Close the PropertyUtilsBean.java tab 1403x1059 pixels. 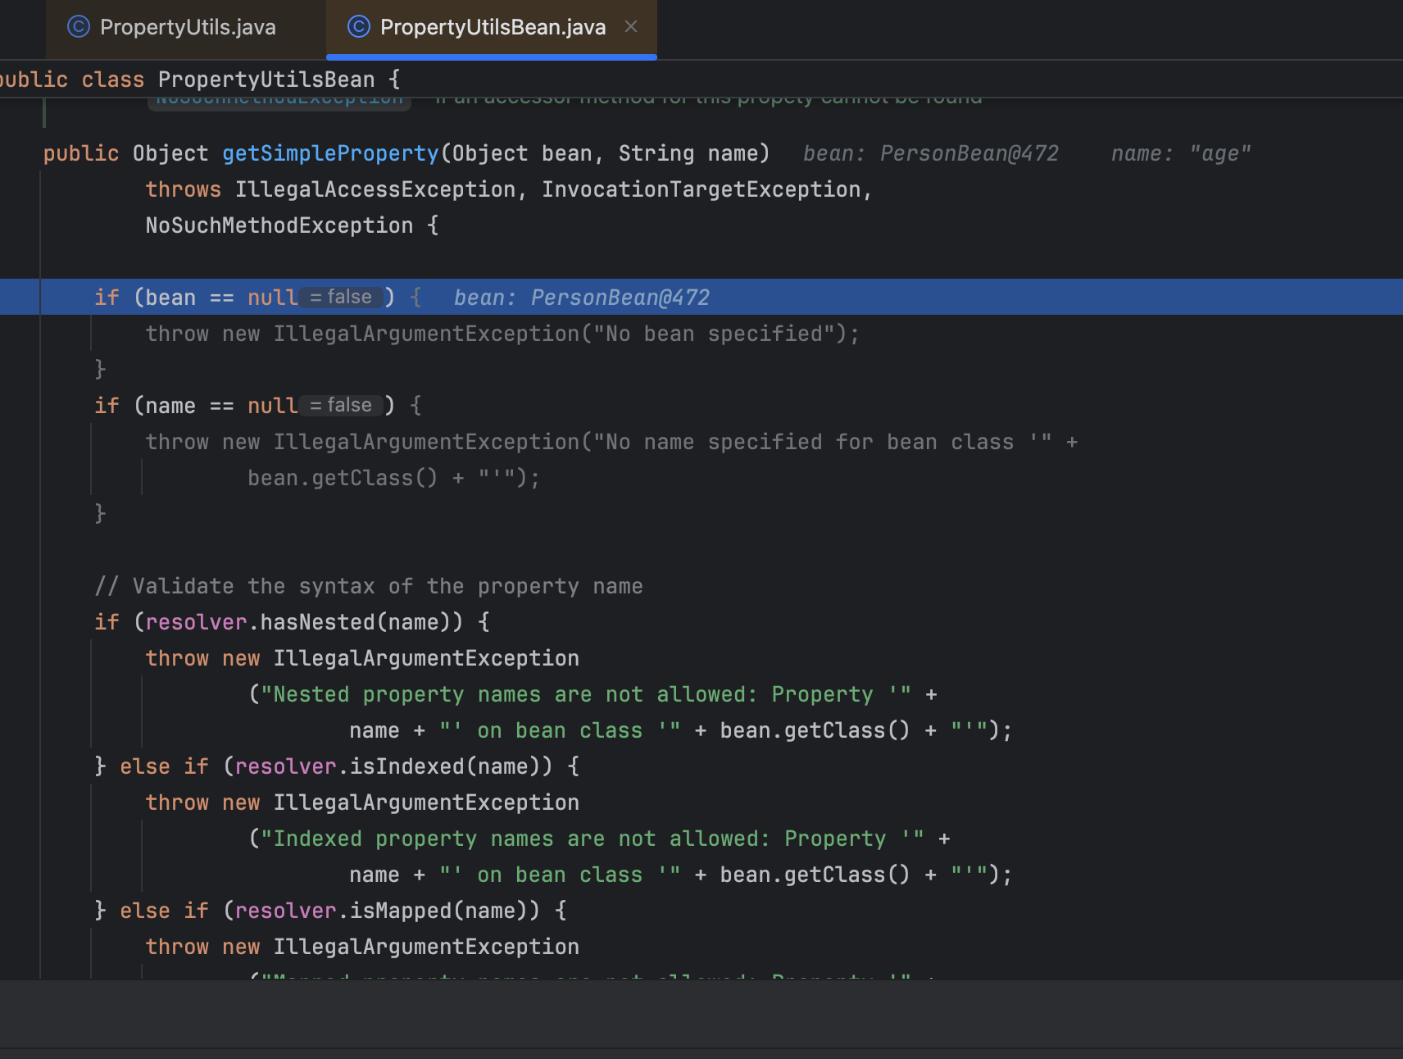click(631, 26)
